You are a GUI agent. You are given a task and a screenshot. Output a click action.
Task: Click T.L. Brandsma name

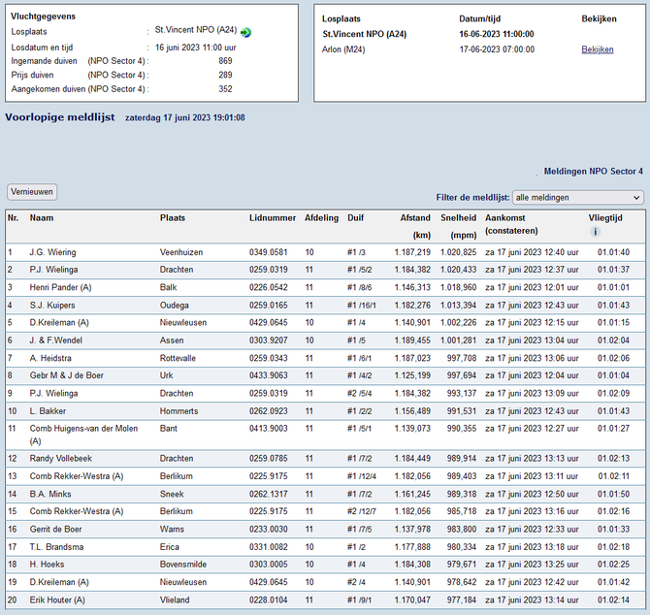pyautogui.click(x=56, y=547)
